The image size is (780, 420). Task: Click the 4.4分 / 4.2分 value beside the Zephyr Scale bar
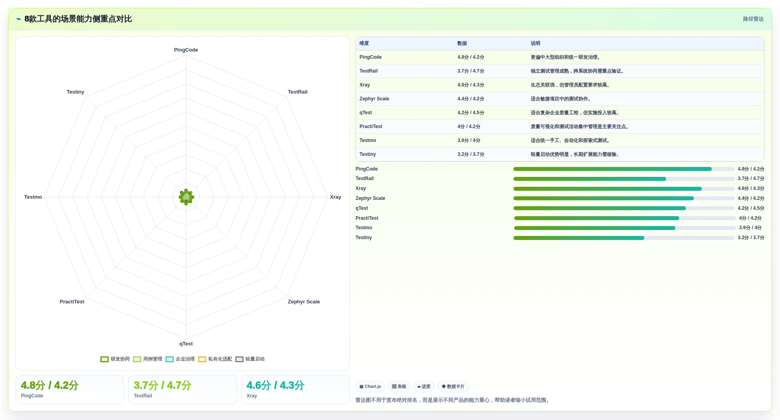pyautogui.click(x=751, y=198)
